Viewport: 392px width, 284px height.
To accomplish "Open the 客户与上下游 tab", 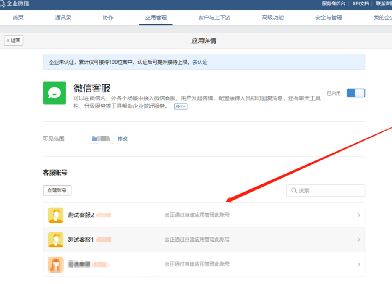I will pyautogui.click(x=214, y=18).
